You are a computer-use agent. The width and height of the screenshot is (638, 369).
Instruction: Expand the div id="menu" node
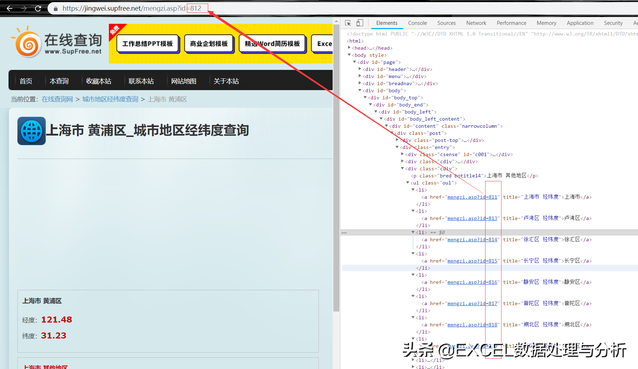(360, 76)
